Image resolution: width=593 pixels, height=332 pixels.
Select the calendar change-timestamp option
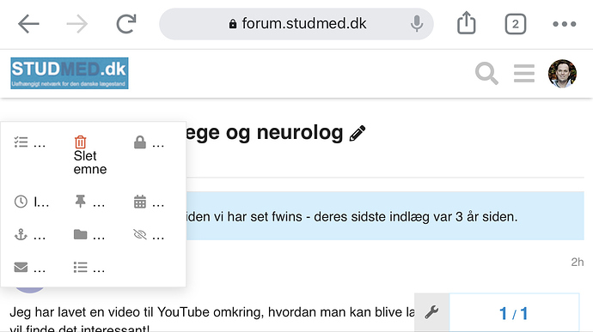[149, 202]
